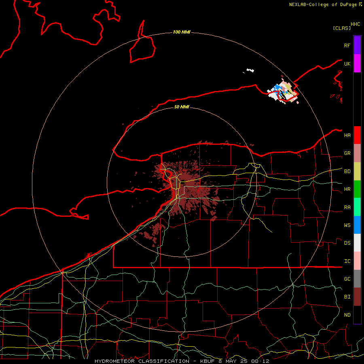Viewport: 364px width, 364px height.
Task: Click the BI legend label
Action: pyautogui.click(x=347, y=297)
